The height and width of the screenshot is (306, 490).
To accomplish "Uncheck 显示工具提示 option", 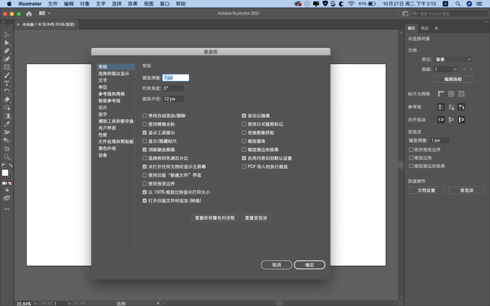I will 145,133.
